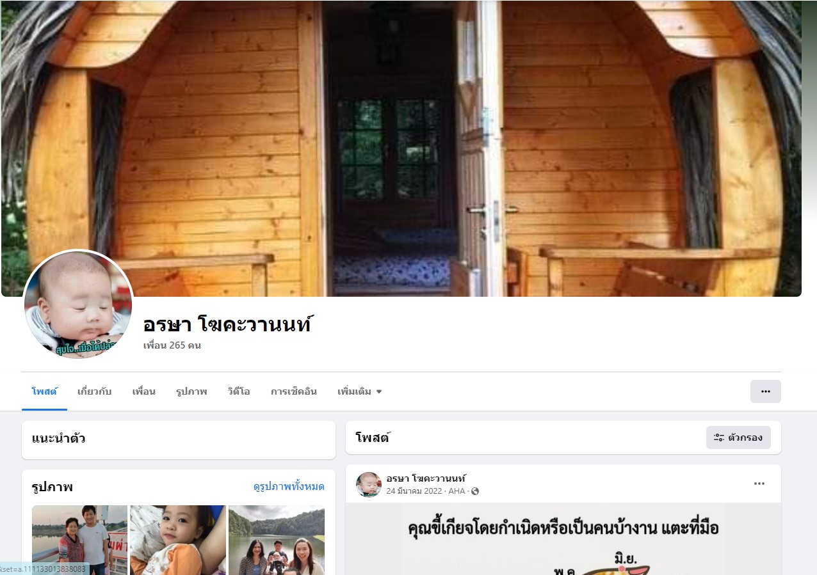Switch to the เพื่อน tab
Viewport: 817px width, 575px height.
(x=144, y=391)
